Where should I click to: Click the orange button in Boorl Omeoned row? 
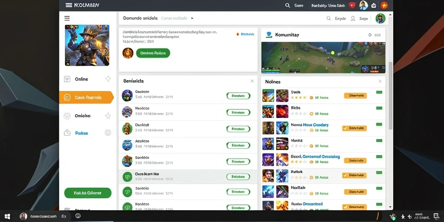click(356, 160)
